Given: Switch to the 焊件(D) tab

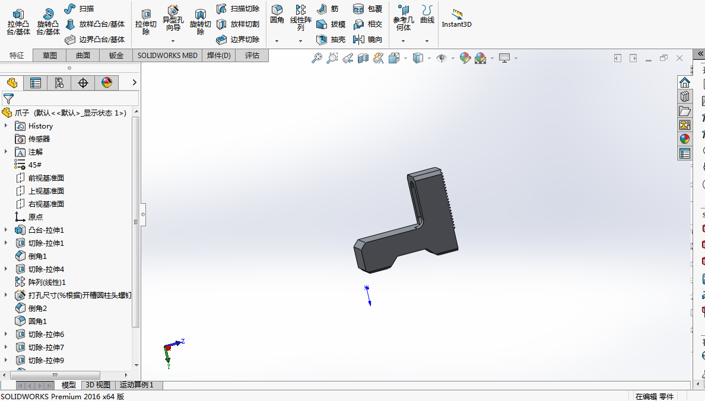Looking at the screenshot, I should tap(218, 55).
